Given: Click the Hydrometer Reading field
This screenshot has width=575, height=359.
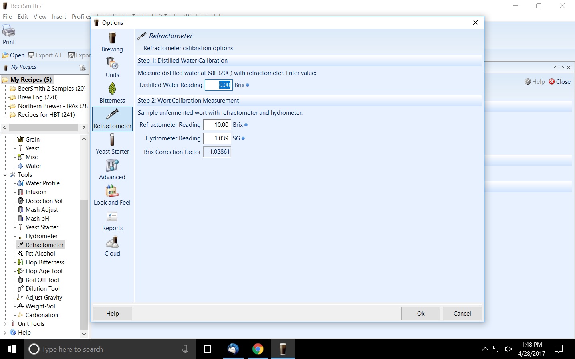Looking at the screenshot, I should point(217,138).
